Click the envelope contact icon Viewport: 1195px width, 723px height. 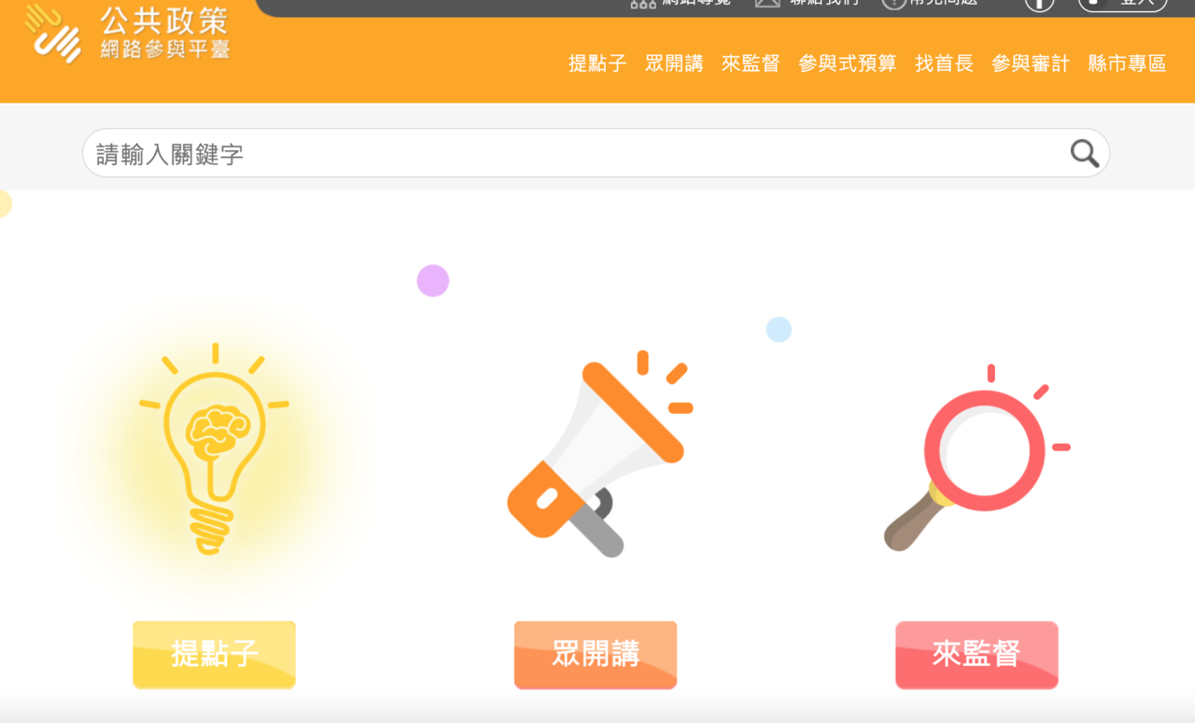(767, 4)
